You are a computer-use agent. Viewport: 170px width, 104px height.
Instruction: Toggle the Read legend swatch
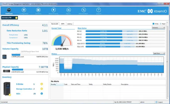161,24
